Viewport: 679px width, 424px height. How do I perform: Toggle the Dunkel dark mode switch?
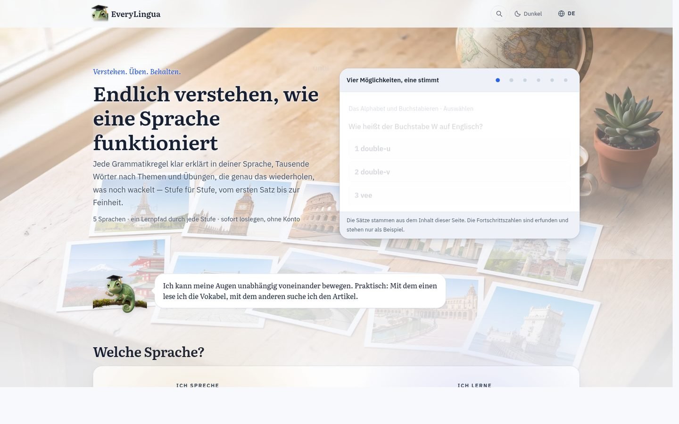[528, 14]
